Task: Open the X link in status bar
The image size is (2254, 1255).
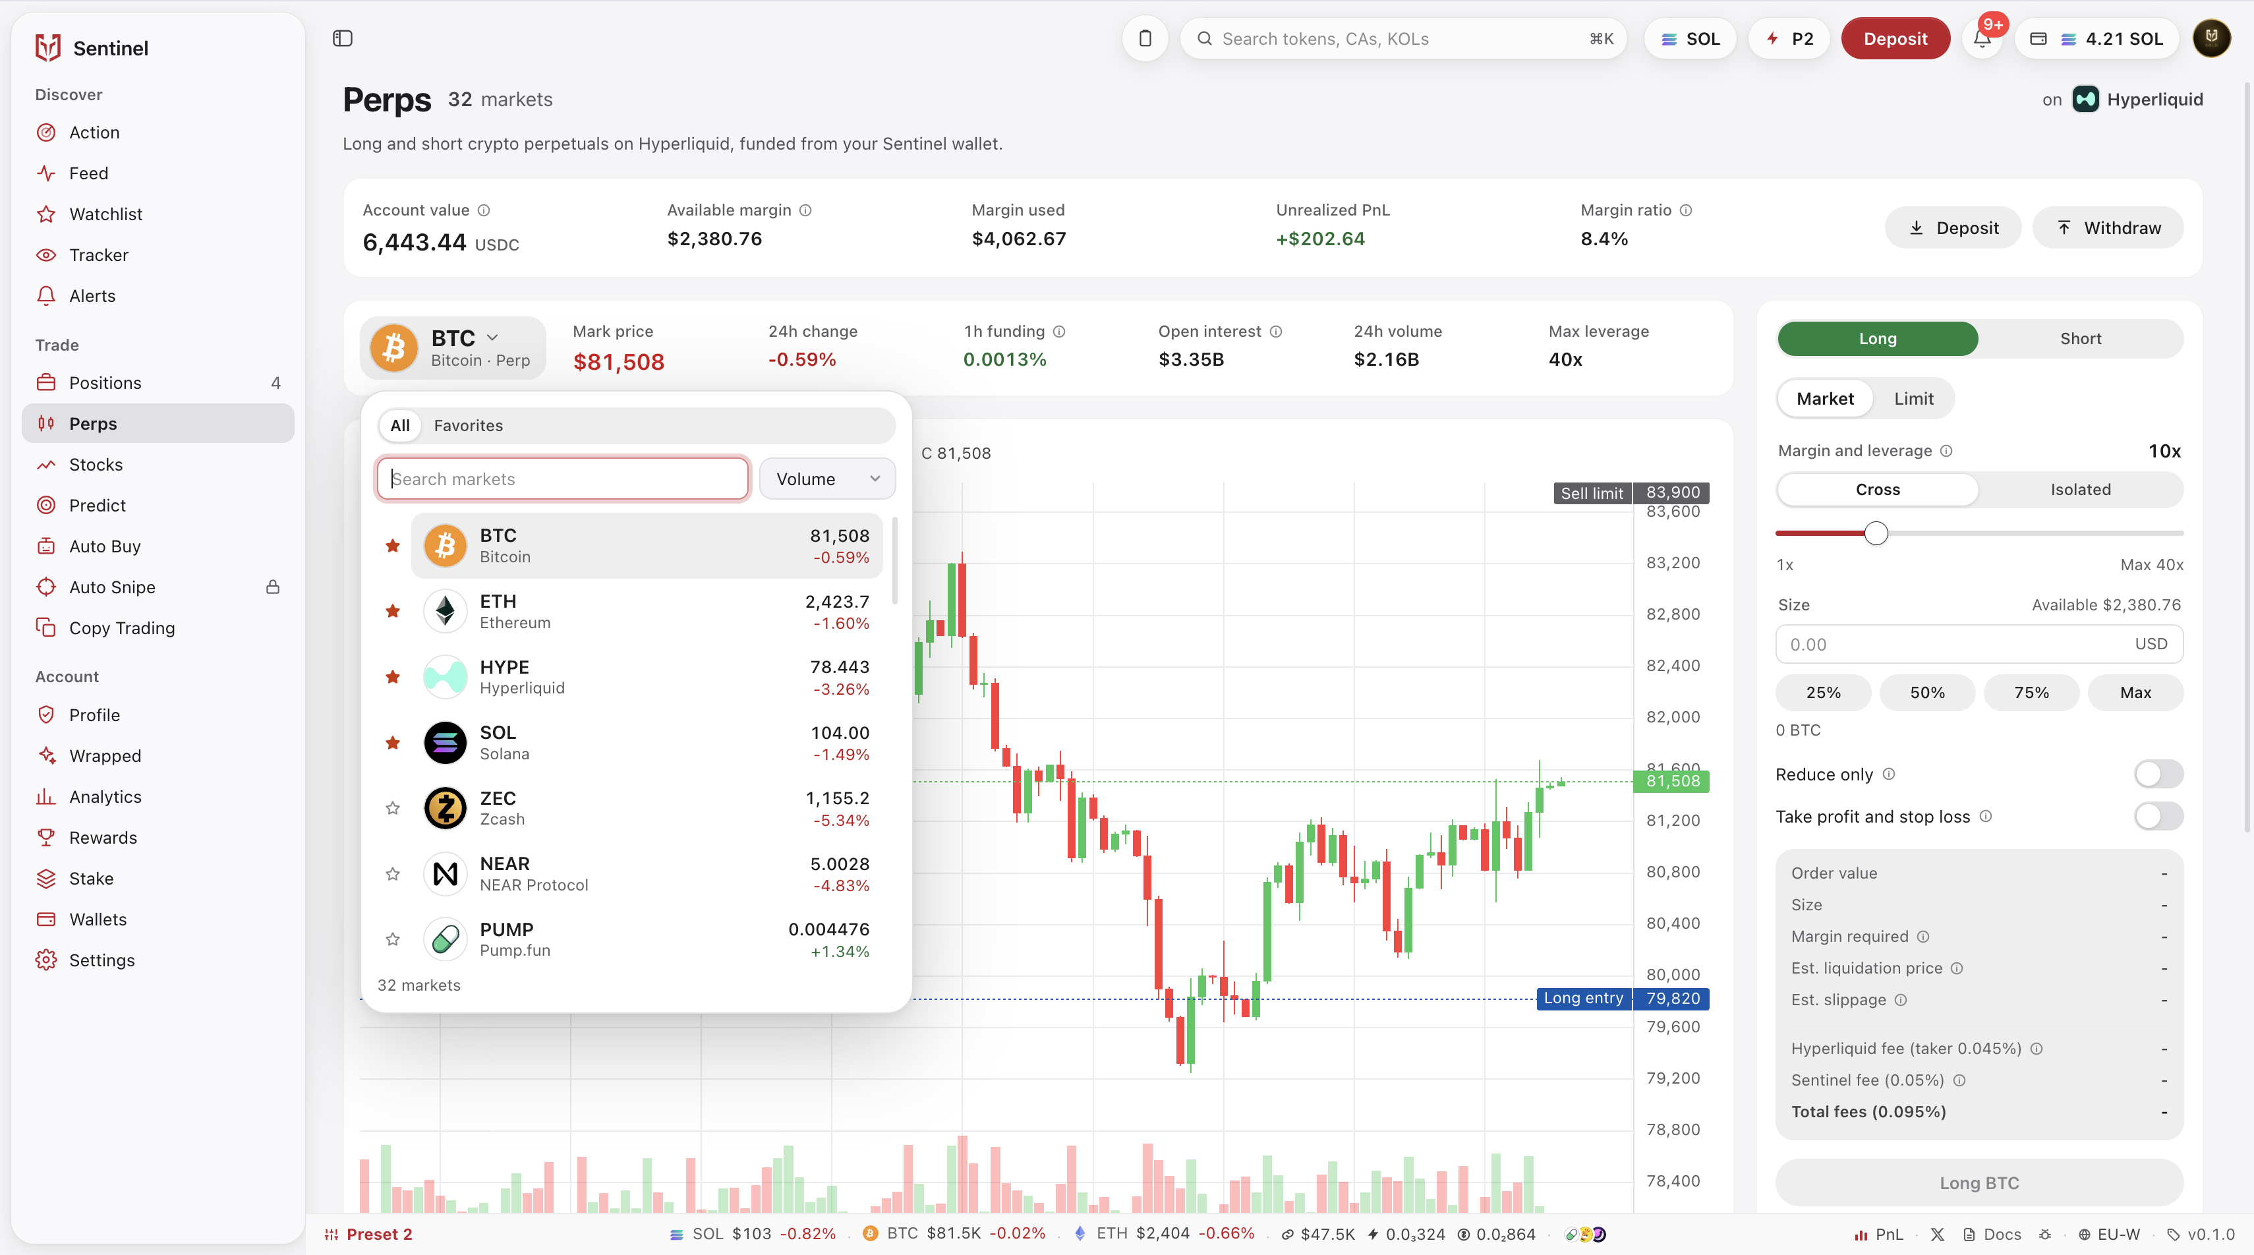Action: 1937,1234
